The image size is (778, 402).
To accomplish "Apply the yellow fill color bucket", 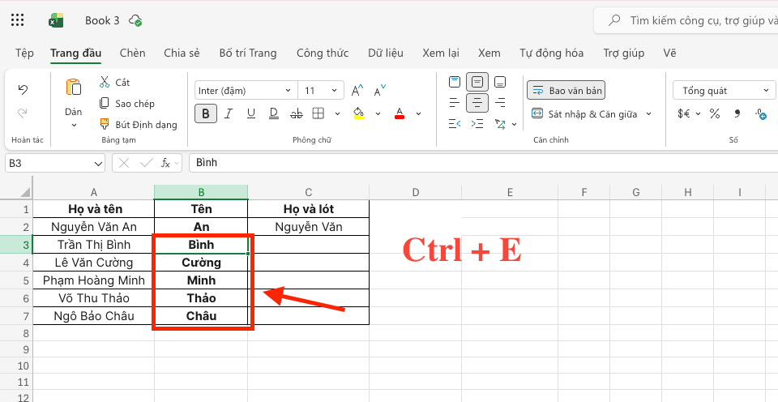I will [x=359, y=113].
